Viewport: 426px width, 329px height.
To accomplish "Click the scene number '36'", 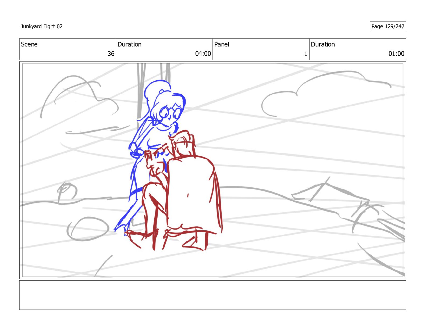I will pyautogui.click(x=111, y=54).
